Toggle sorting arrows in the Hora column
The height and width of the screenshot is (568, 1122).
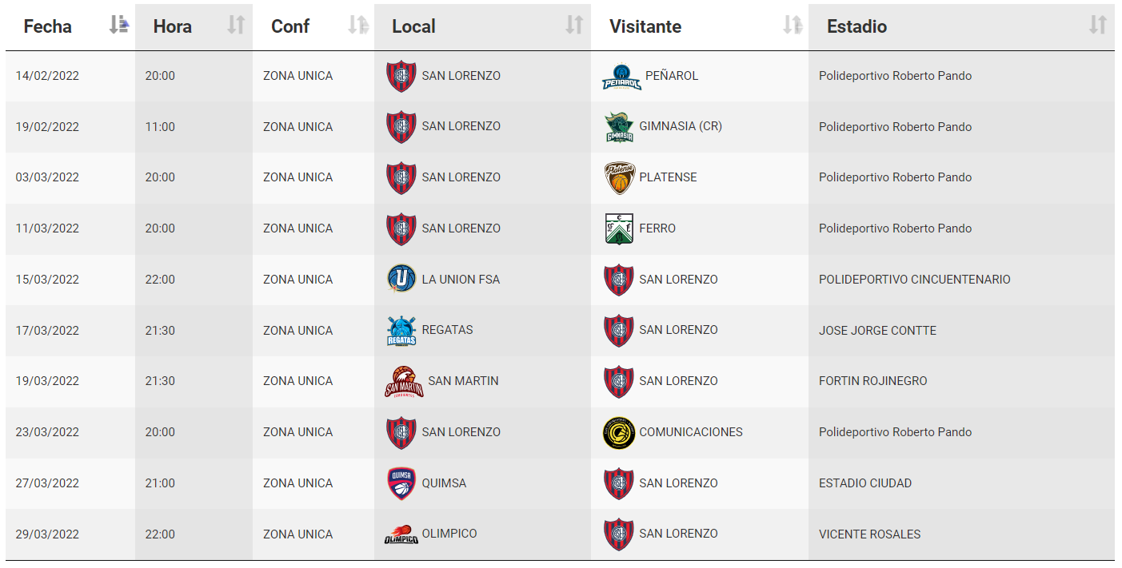pos(236,26)
